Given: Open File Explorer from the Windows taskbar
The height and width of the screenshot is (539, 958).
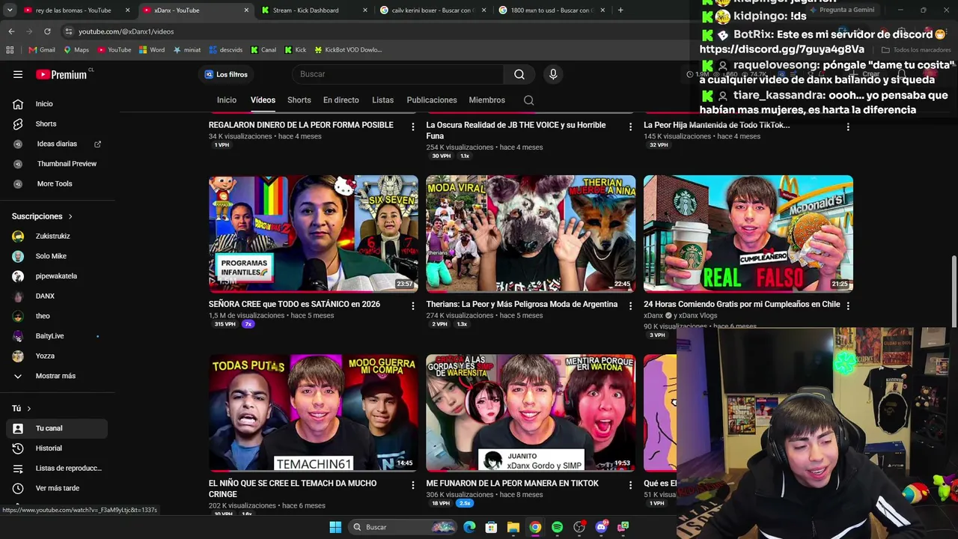Looking at the screenshot, I should (x=513, y=527).
